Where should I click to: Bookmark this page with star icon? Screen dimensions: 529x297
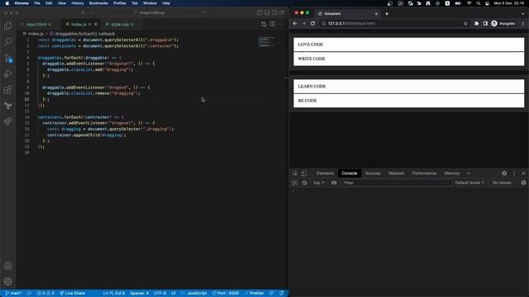point(465,24)
